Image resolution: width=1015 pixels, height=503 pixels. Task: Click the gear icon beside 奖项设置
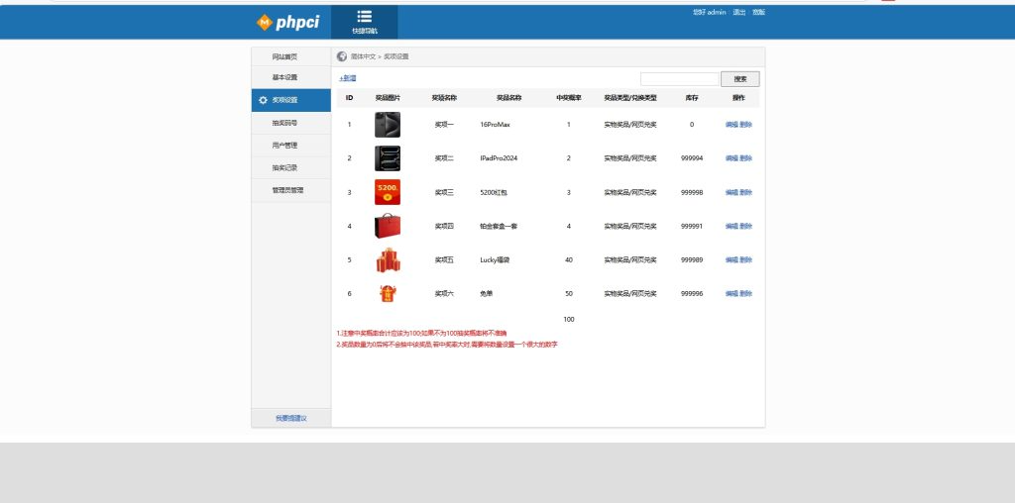tap(263, 100)
